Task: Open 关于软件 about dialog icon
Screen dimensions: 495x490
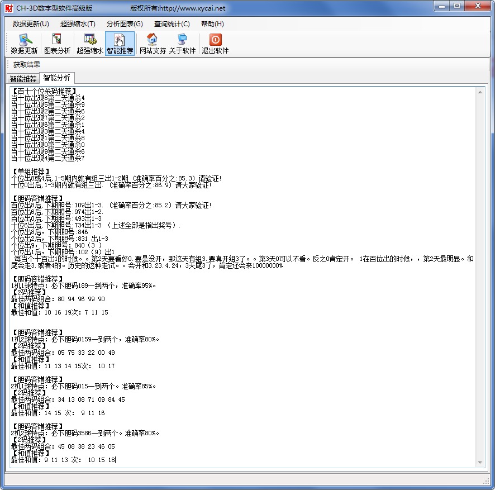Action: [x=182, y=44]
